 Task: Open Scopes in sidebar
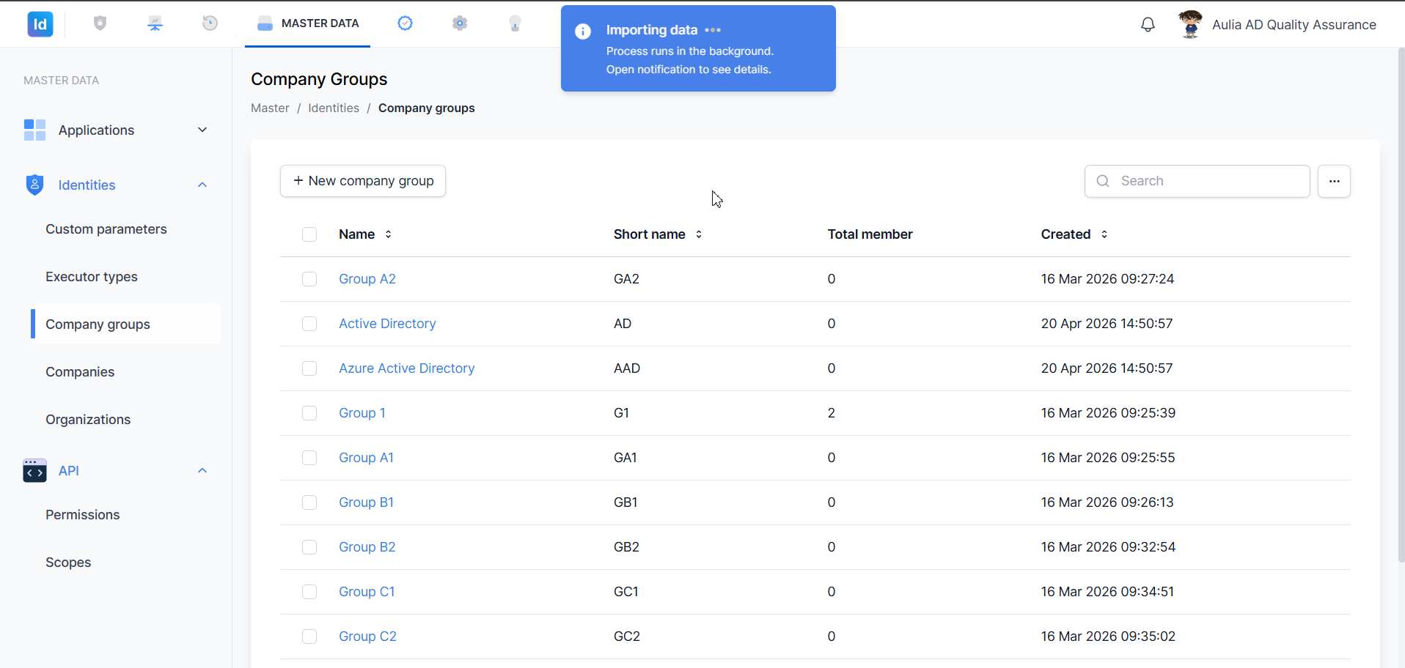68,563
